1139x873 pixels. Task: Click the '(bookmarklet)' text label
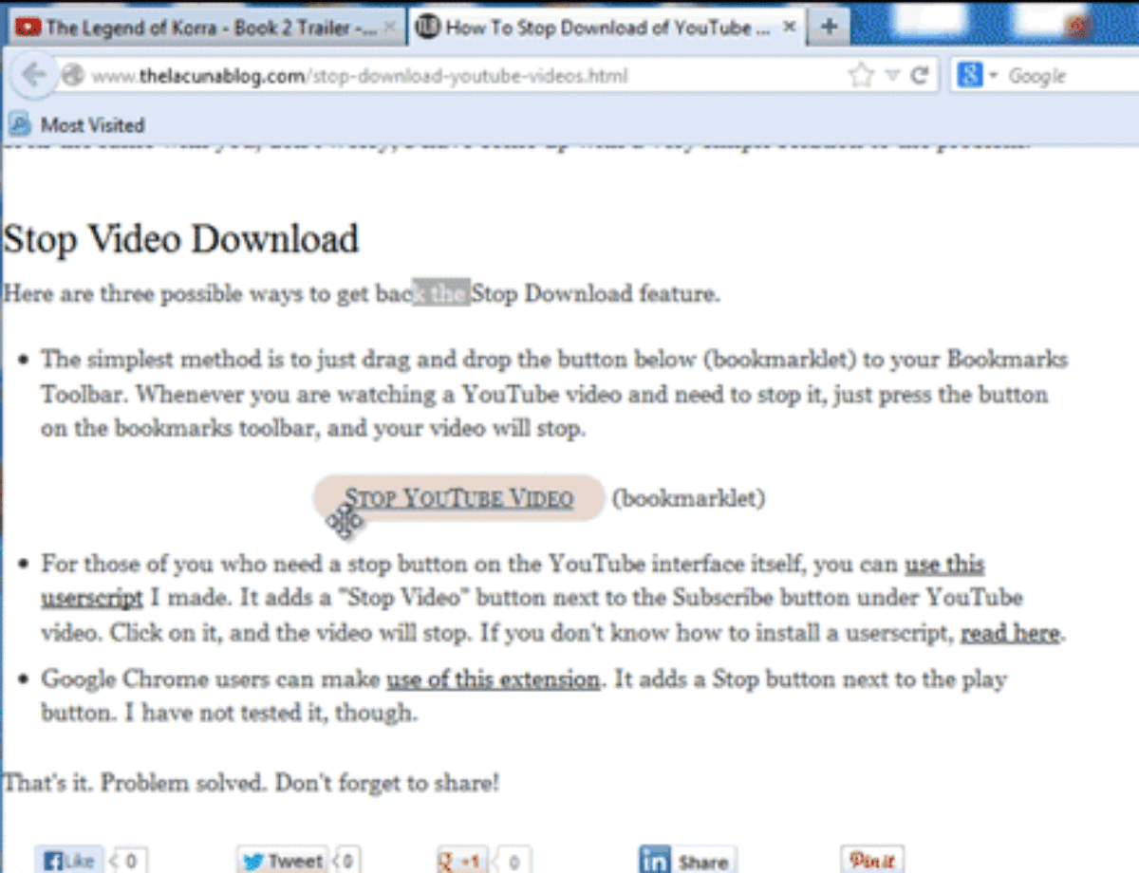click(688, 498)
